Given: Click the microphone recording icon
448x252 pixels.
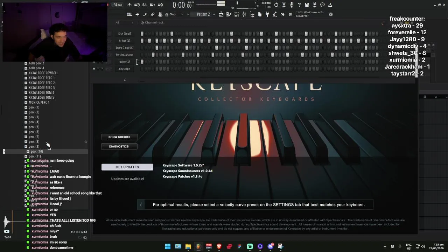Looking at the screenshot, I should (x=292, y=5).
